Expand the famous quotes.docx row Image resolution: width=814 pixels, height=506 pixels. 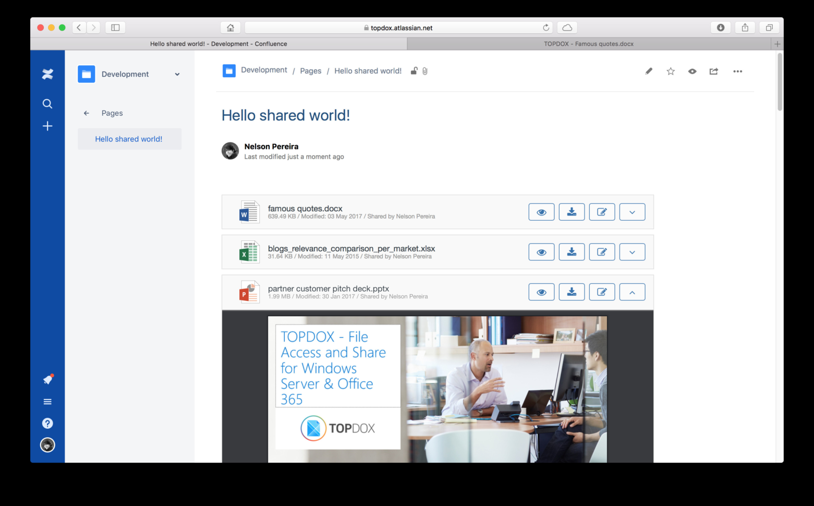(632, 212)
